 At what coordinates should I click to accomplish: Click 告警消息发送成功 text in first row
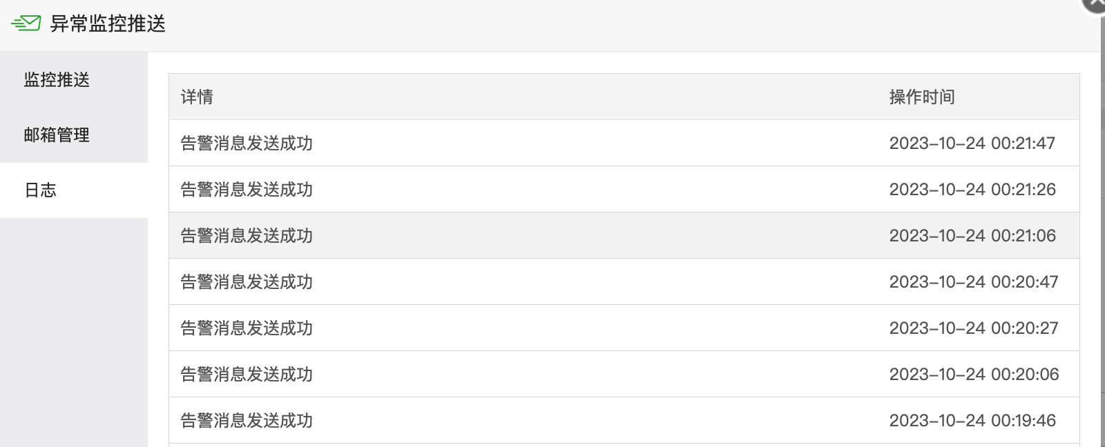[247, 143]
